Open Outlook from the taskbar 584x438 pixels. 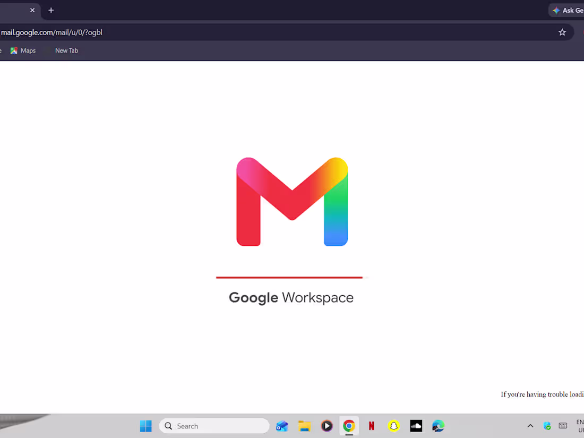282,426
